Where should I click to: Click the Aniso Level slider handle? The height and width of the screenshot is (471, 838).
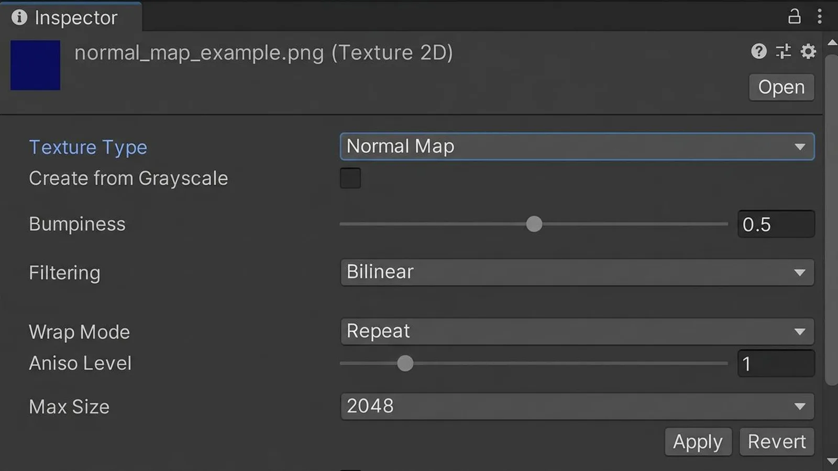click(405, 363)
